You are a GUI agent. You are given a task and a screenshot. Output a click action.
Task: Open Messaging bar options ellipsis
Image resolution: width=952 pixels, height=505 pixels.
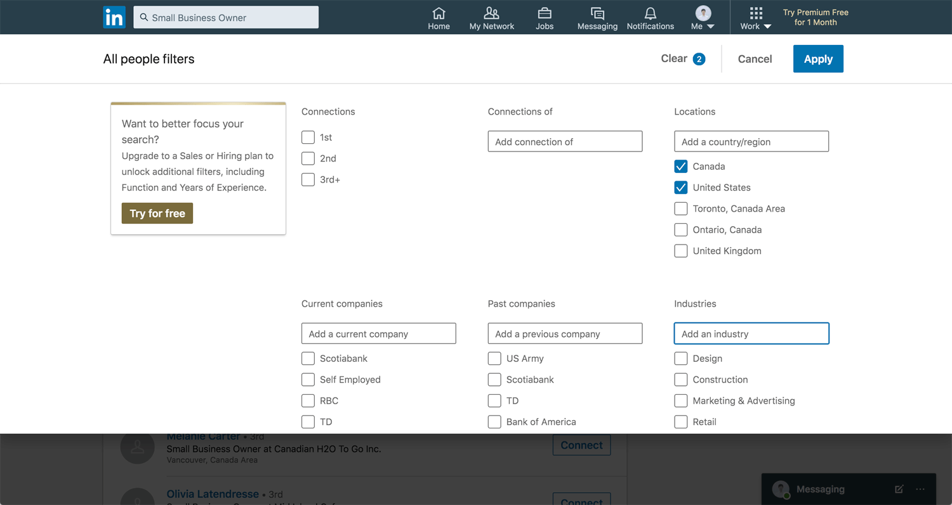click(x=920, y=489)
